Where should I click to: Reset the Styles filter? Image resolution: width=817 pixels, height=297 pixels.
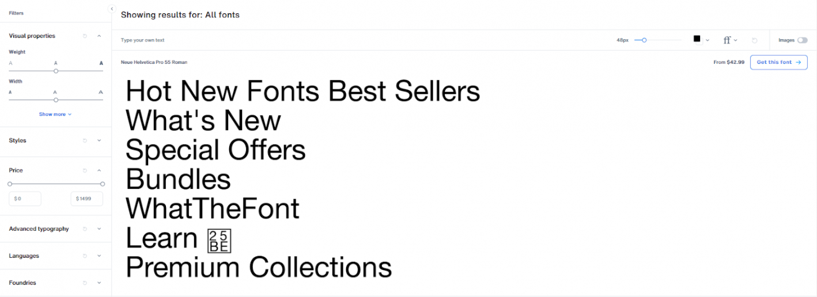pos(85,140)
